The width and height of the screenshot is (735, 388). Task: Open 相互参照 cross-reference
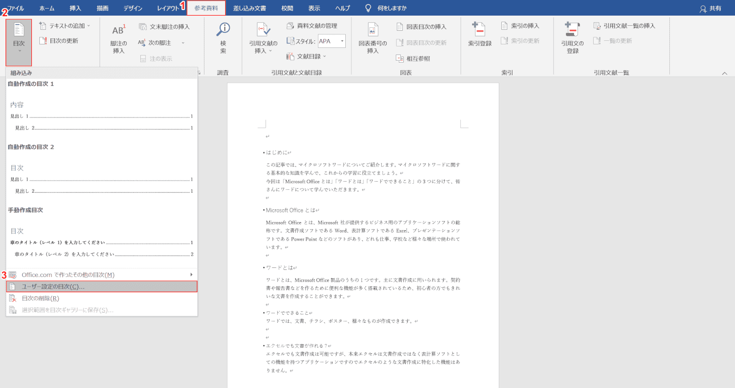(x=413, y=59)
